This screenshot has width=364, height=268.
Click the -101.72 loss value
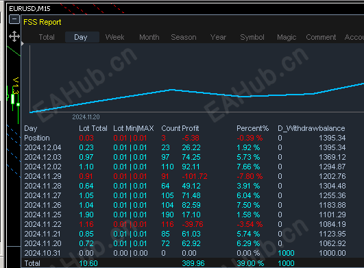[195, 176]
